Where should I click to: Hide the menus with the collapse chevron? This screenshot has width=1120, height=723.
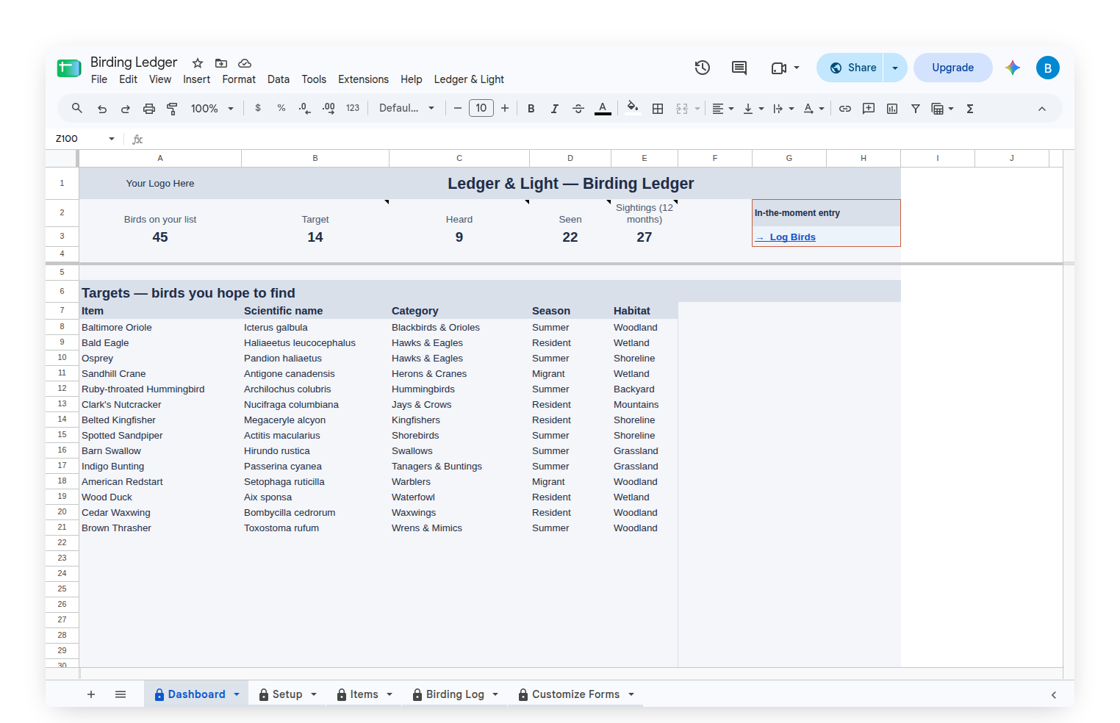pyautogui.click(x=1042, y=109)
